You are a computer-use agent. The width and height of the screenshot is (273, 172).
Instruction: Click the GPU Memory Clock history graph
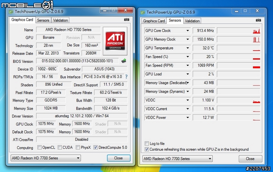pyautogui.click(x=238, y=39)
